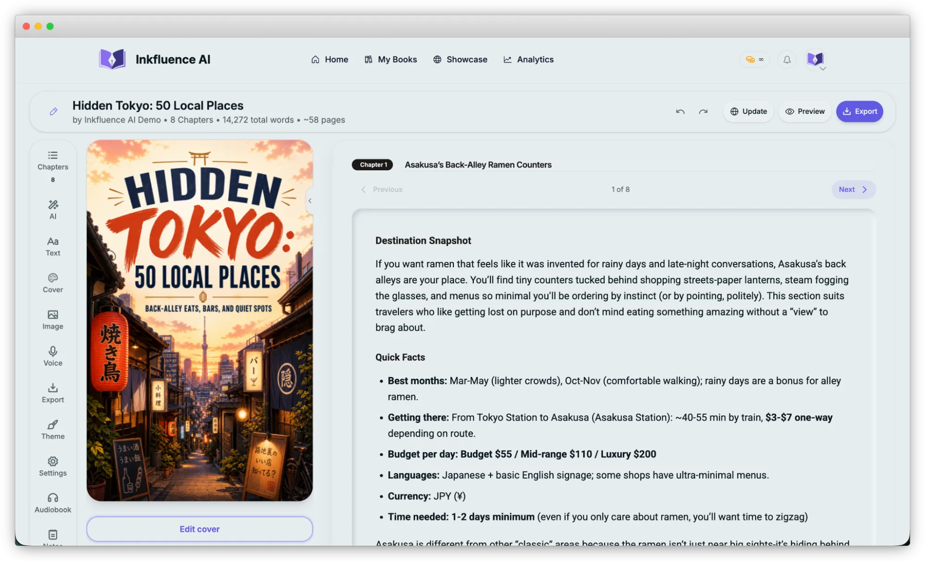925x561 pixels.
Task: Open the Theme brush tool
Action: [x=53, y=430]
